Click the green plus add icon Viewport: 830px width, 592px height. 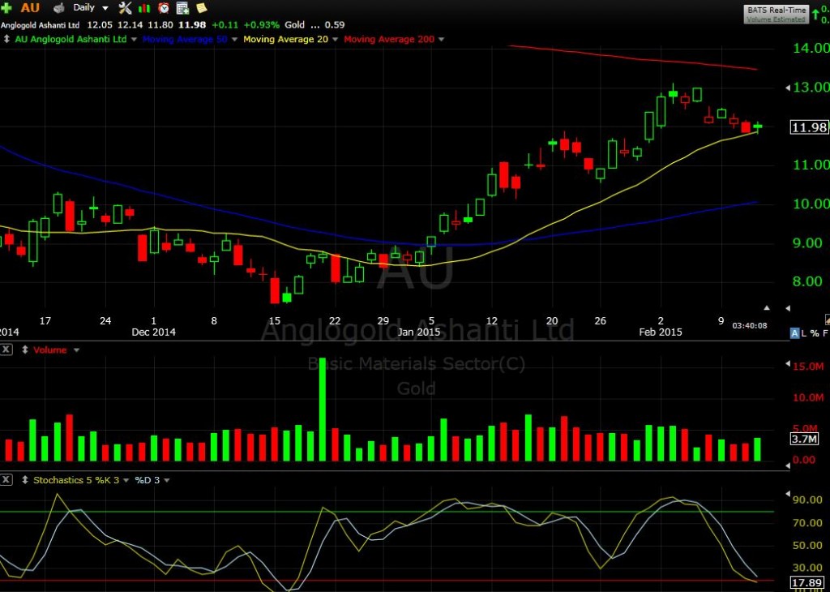tap(6, 8)
